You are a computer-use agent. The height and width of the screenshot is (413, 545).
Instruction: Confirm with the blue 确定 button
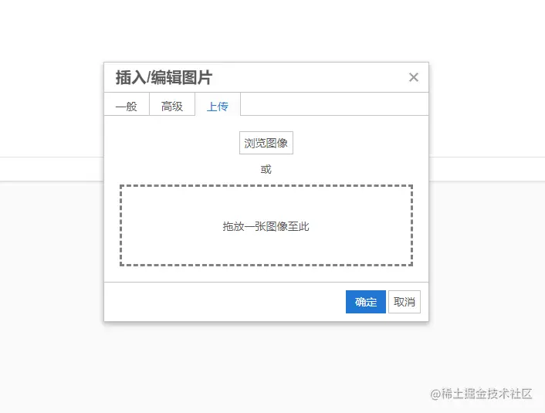366,302
